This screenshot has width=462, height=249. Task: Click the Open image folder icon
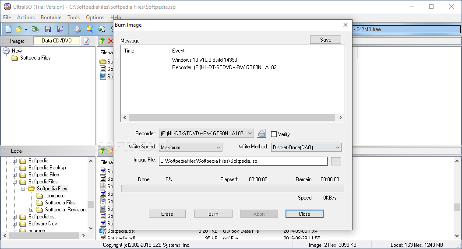click(18, 29)
